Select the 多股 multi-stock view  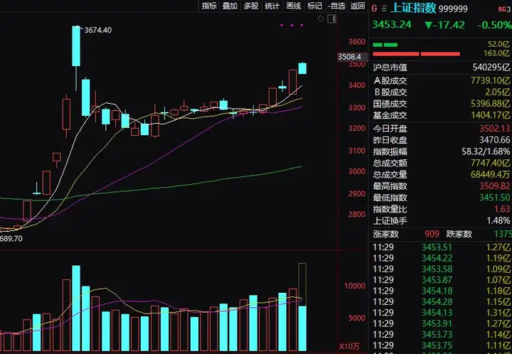[x=251, y=6]
